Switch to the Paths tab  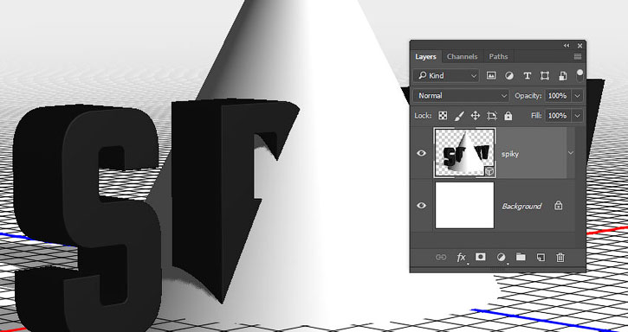[498, 56]
